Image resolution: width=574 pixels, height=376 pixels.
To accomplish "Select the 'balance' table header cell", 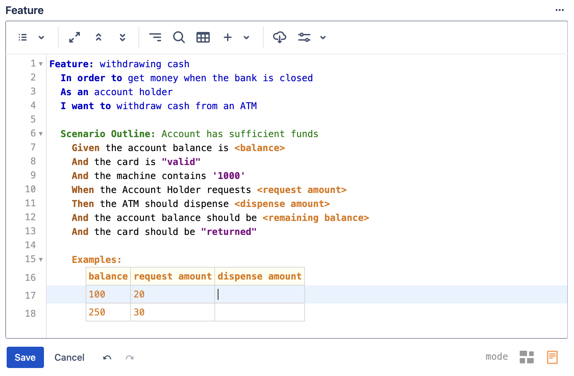I will pos(108,276).
